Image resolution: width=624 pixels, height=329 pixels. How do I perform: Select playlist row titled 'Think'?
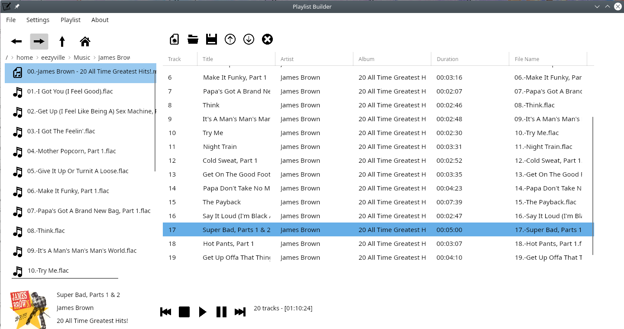[x=378, y=105]
